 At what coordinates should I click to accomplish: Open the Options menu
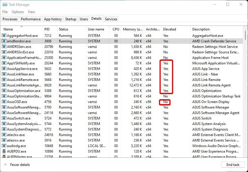click(x=18, y=12)
